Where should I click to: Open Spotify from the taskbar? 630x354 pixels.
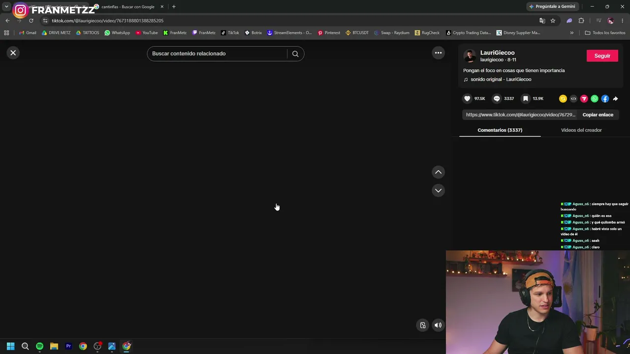[x=39, y=346]
